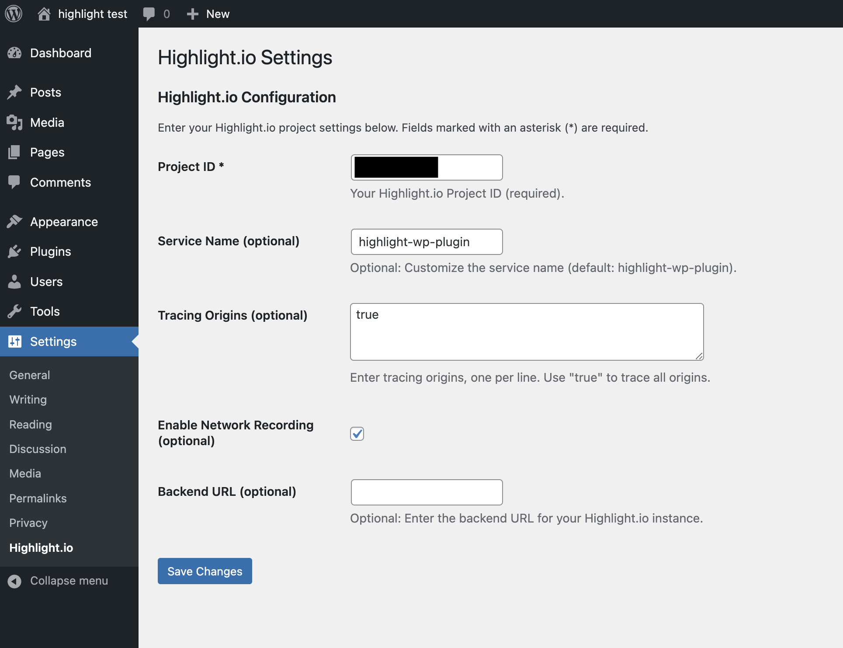Open Comments via speech bubble icon
Image resolution: width=843 pixels, height=648 pixels.
tap(14, 182)
